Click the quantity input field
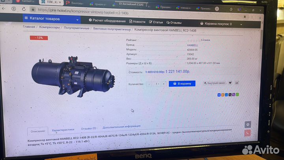This screenshot has width=284, height=160. (x=157, y=84)
